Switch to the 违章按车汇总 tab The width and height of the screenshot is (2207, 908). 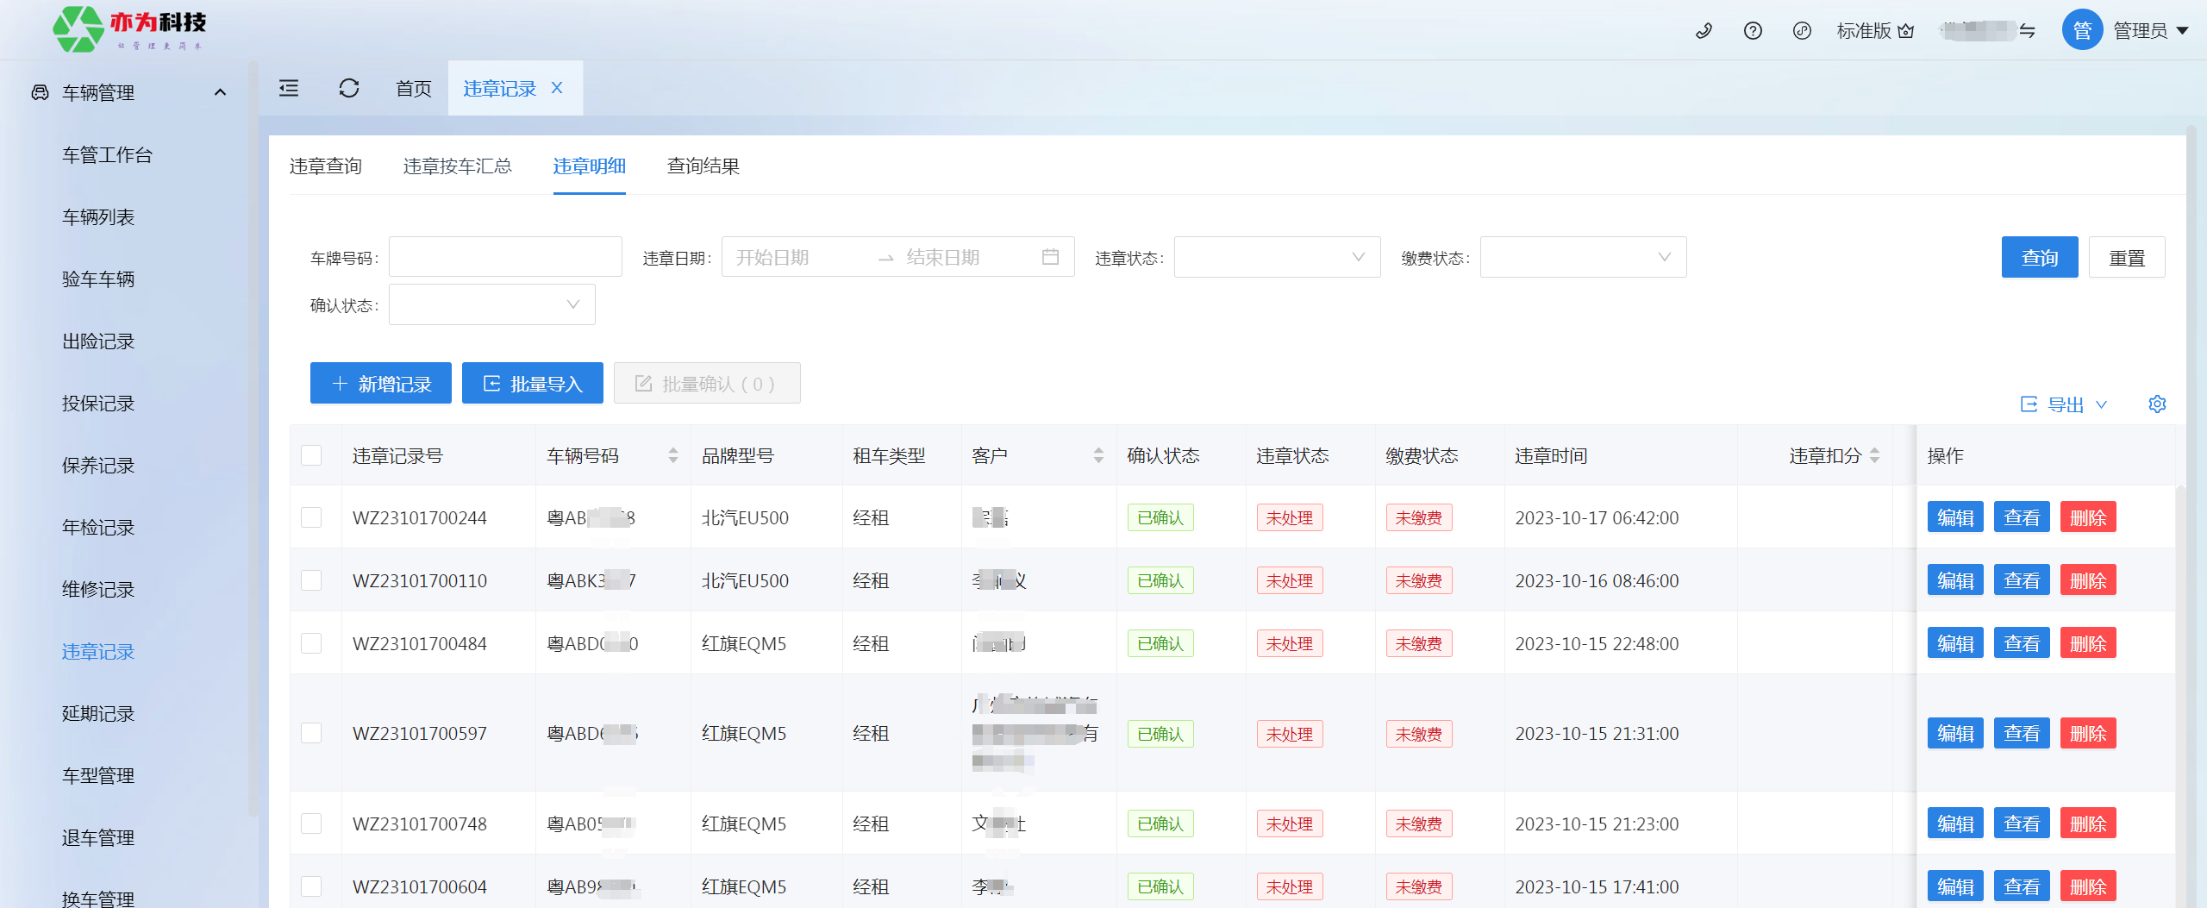(457, 166)
